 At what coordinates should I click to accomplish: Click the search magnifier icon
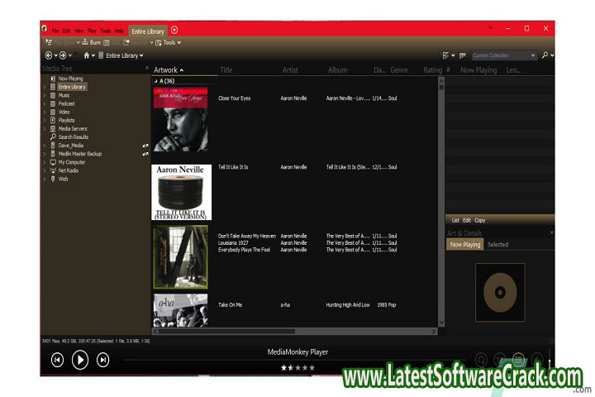545,55
